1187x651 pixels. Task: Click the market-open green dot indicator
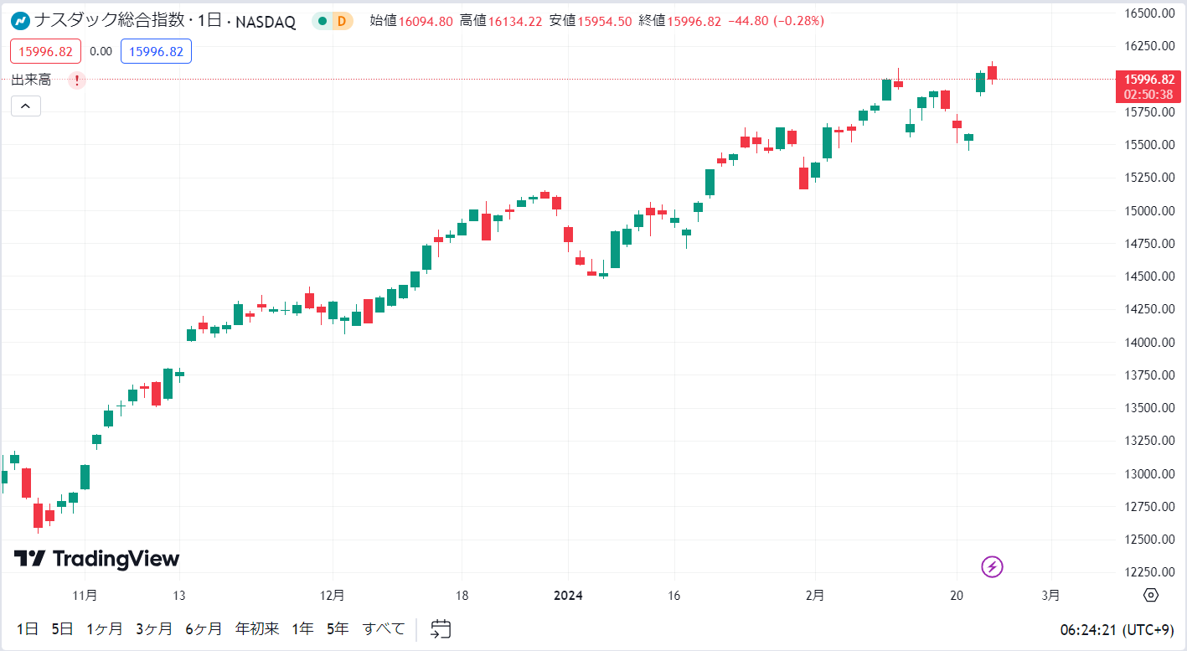coord(323,21)
